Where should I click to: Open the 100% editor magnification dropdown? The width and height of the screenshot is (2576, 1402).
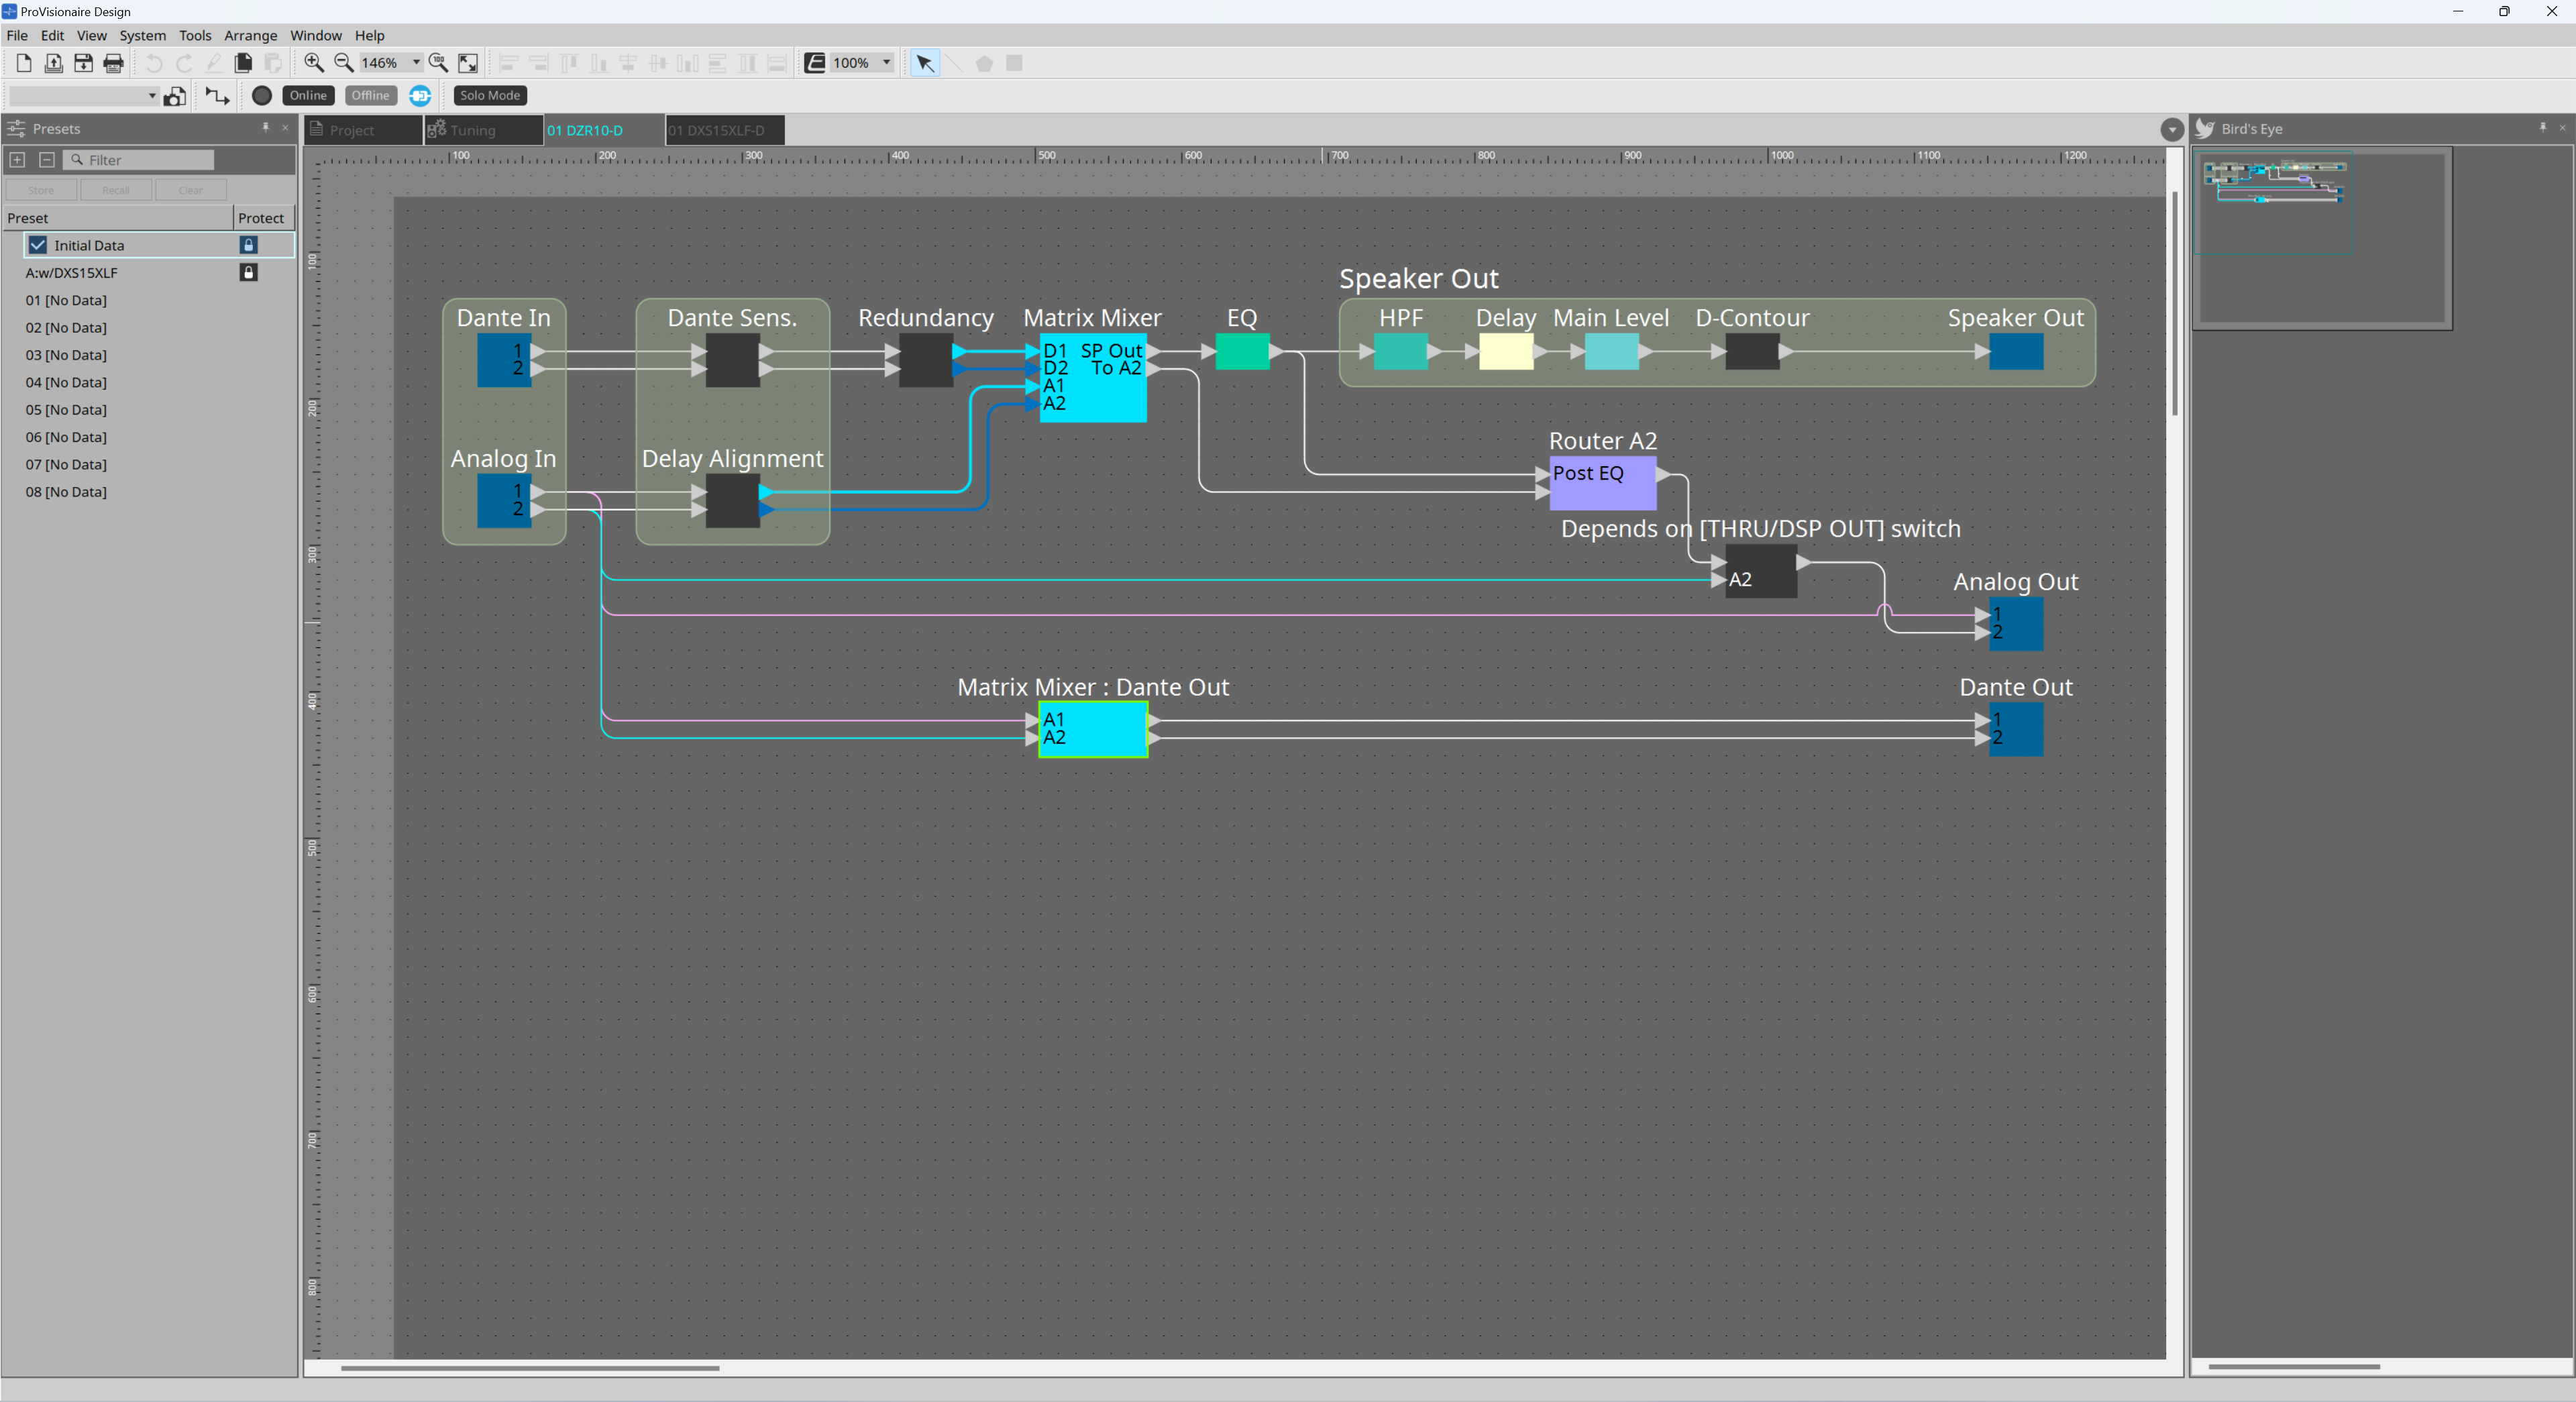(x=886, y=62)
